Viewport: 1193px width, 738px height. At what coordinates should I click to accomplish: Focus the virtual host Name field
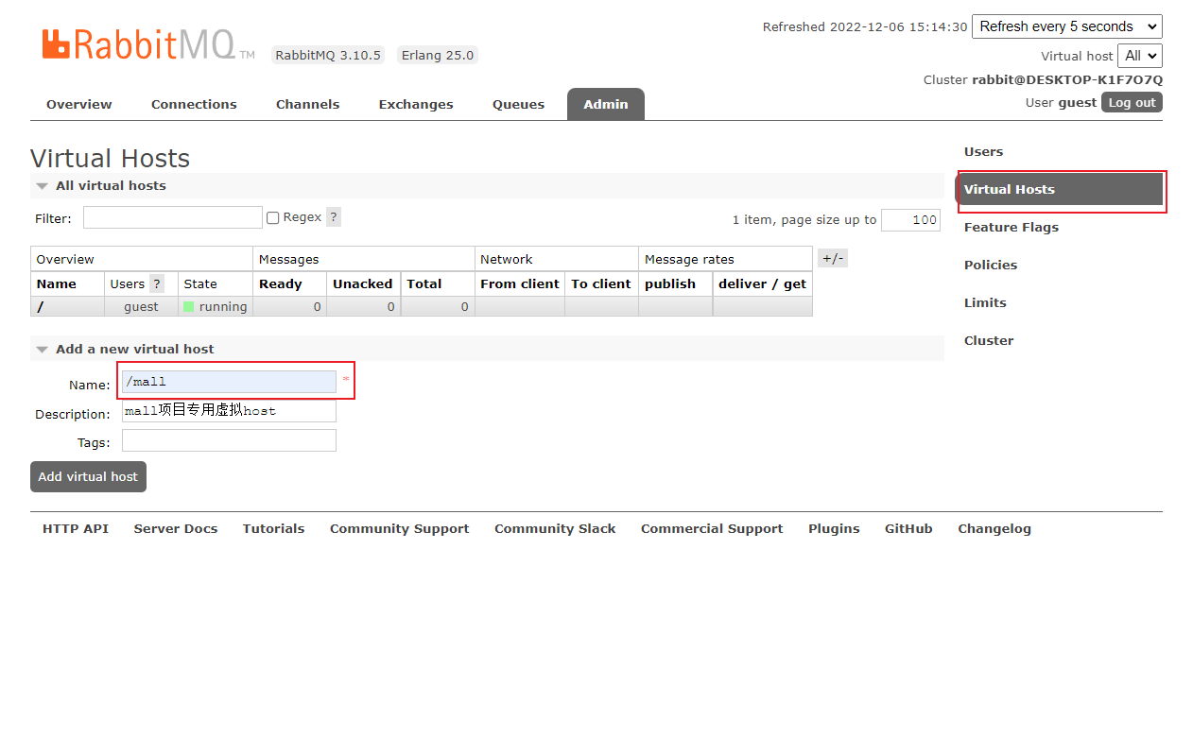tap(229, 382)
